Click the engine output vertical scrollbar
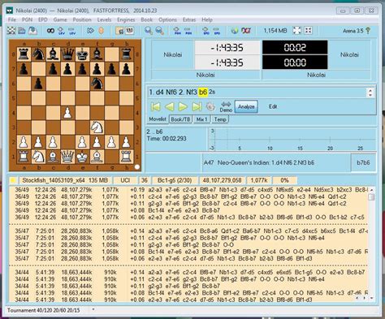 (x=371, y=244)
